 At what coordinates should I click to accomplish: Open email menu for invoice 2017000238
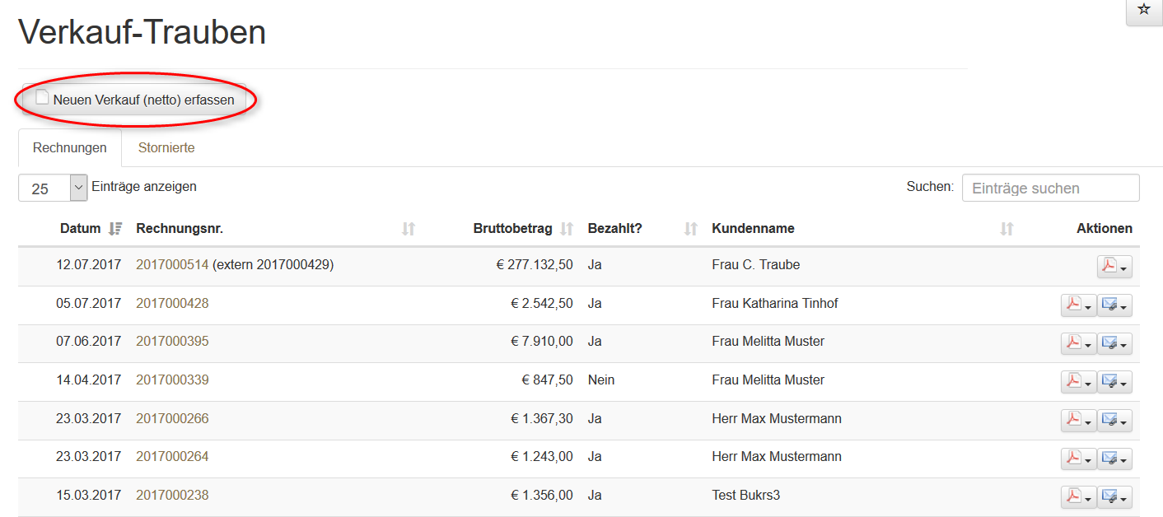click(1114, 497)
